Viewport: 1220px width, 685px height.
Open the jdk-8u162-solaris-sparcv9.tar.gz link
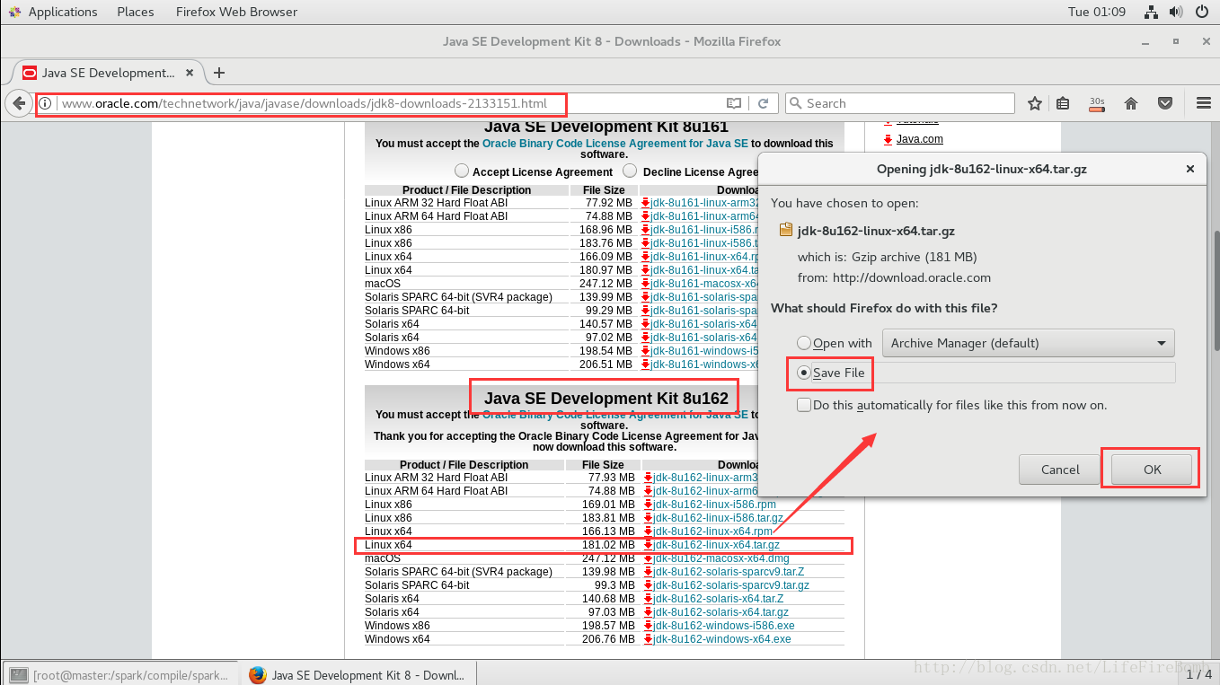pyautogui.click(x=731, y=585)
